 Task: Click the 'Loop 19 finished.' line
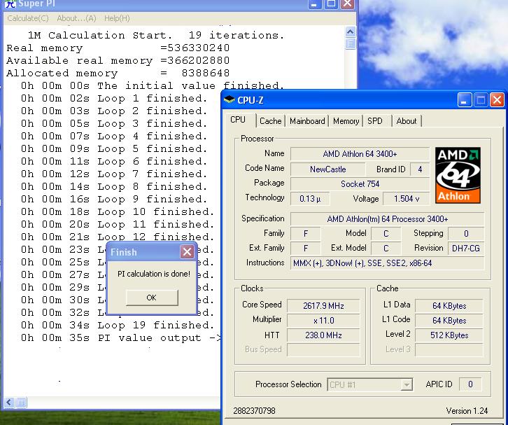(x=118, y=325)
